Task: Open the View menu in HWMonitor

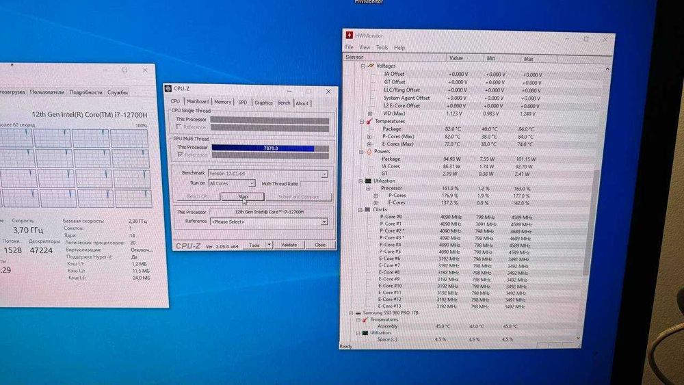Action: 365,47
